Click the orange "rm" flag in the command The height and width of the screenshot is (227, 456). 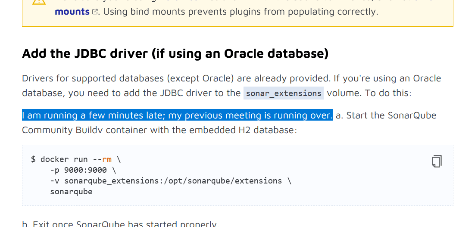click(x=106, y=159)
